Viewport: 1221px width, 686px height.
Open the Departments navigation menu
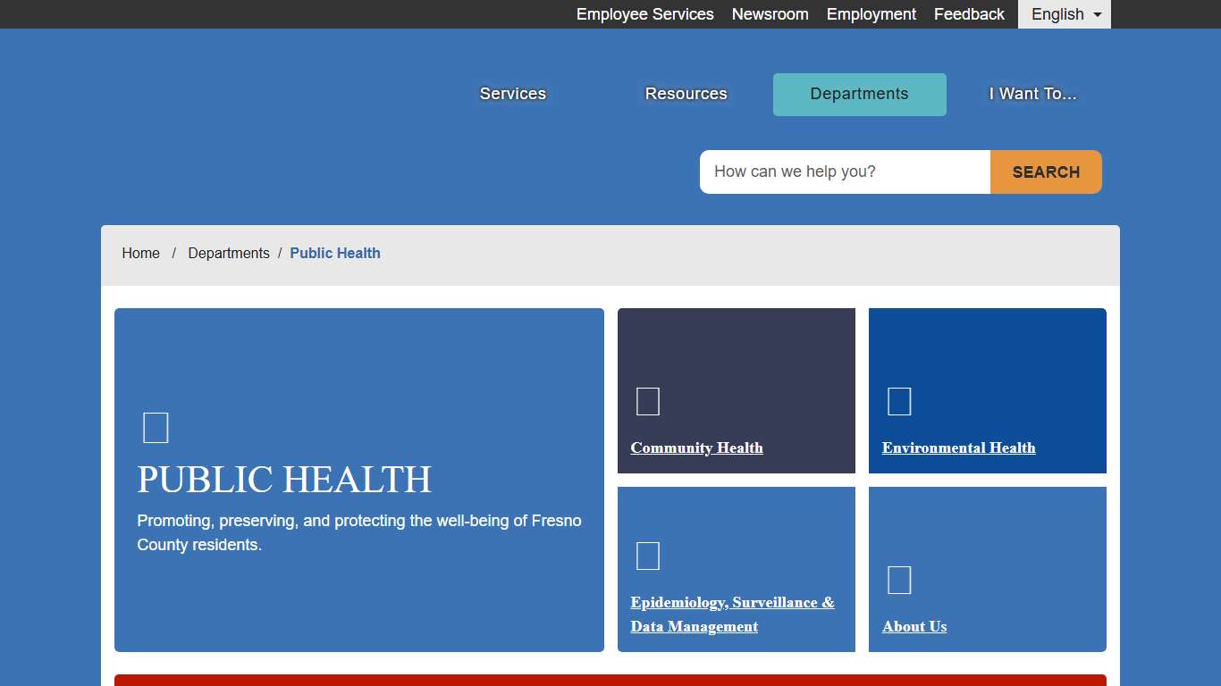(x=859, y=94)
